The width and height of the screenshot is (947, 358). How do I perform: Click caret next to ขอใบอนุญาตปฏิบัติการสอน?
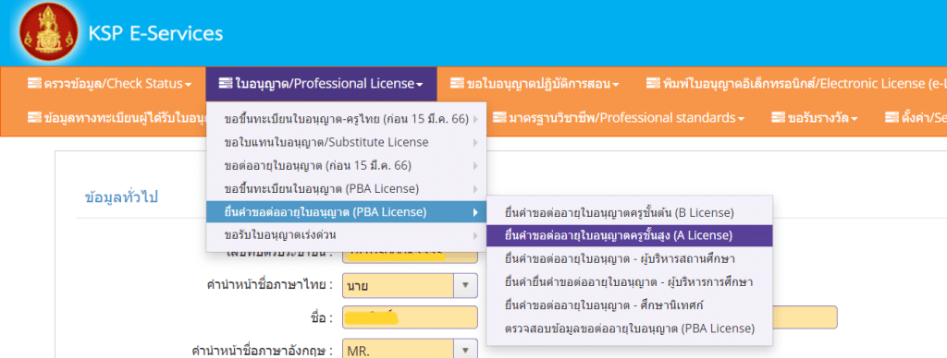tap(615, 84)
